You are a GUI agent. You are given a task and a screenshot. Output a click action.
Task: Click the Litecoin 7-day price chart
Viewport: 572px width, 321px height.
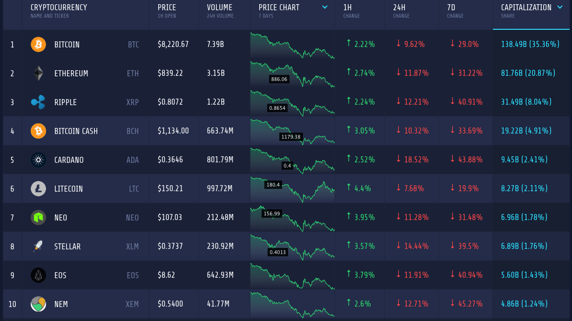(292, 190)
